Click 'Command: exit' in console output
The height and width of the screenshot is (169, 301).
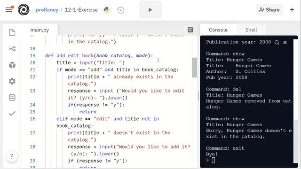[x=225, y=148]
